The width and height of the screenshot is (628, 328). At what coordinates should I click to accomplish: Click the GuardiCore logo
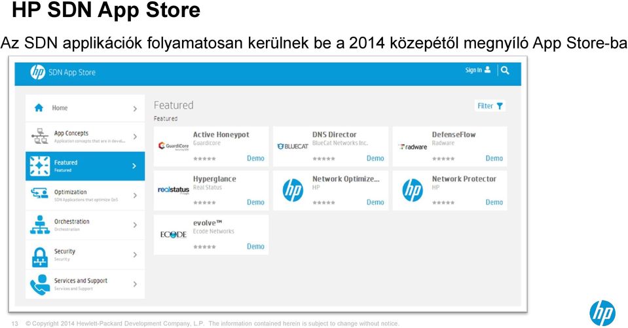(x=174, y=146)
